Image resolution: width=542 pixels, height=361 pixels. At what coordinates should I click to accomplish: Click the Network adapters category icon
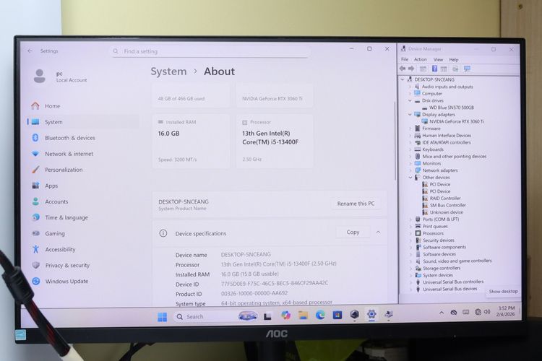418,170
